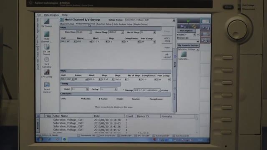
Task: Toggle SMU Zero OFF status indicator
Action: (x=142, y=135)
